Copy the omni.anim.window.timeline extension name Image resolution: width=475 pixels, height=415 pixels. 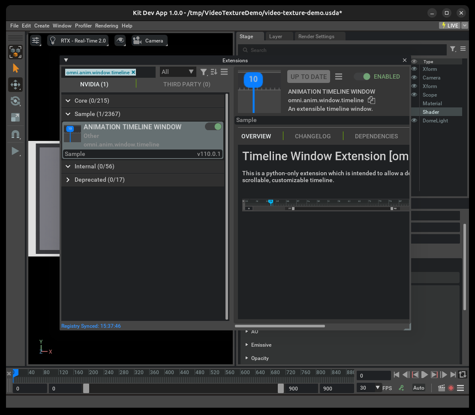pos(371,100)
